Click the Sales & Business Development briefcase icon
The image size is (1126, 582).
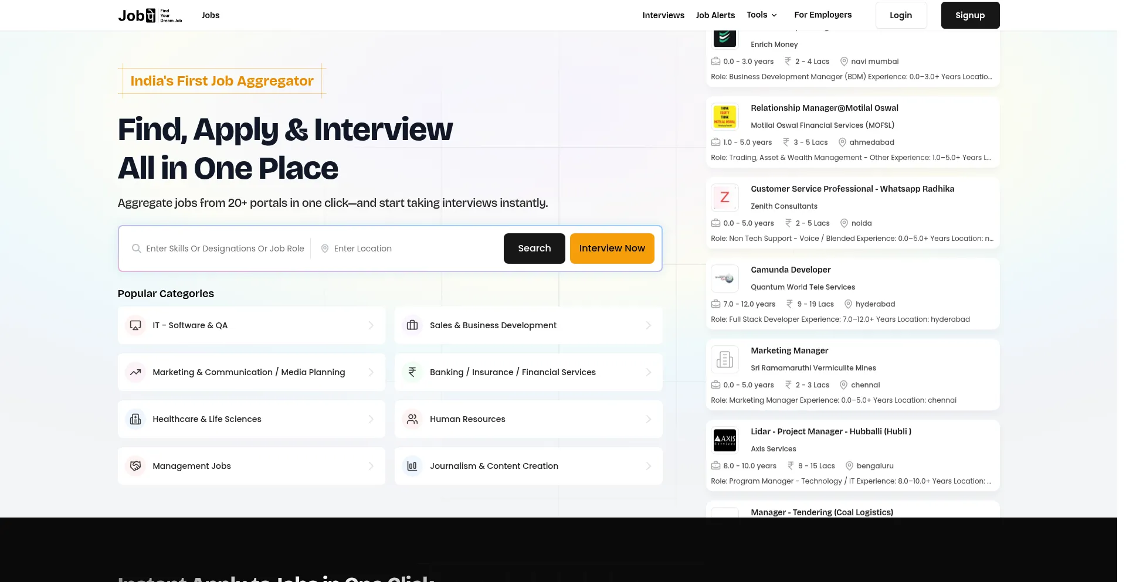(x=412, y=325)
